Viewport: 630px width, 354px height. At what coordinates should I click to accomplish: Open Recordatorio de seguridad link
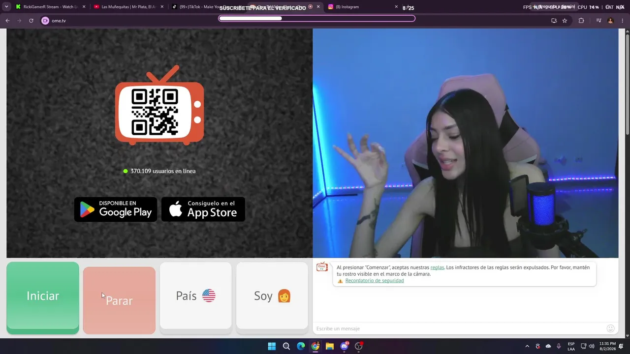tap(375, 281)
